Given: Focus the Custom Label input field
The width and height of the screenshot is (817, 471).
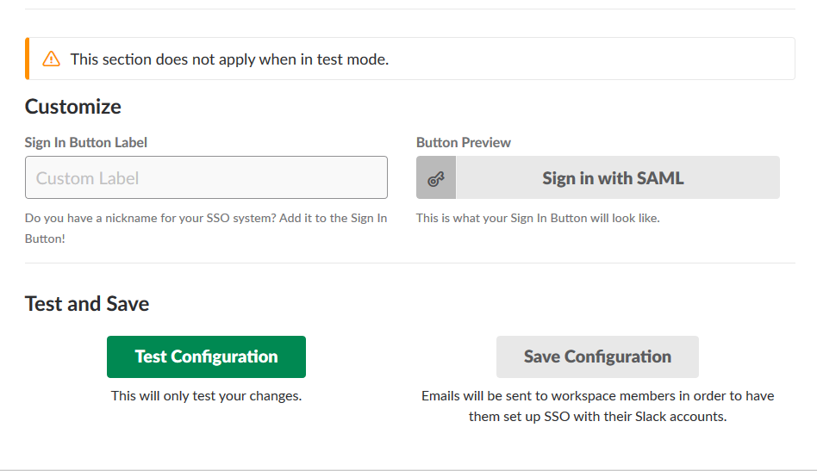Looking at the screenshot, I should (x=206, y=177).
